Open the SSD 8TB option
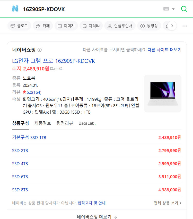Image resolution: width=193 pixels, height=219 pixels. point(20,190)
